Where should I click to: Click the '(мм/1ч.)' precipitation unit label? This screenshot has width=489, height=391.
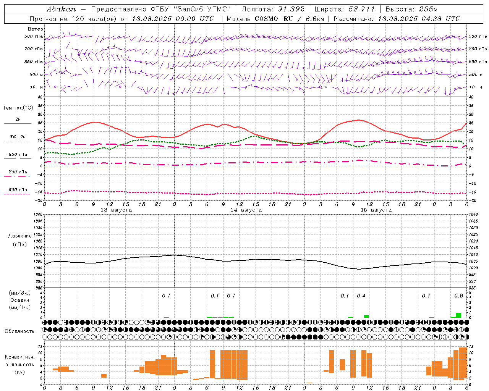(20, 307)
